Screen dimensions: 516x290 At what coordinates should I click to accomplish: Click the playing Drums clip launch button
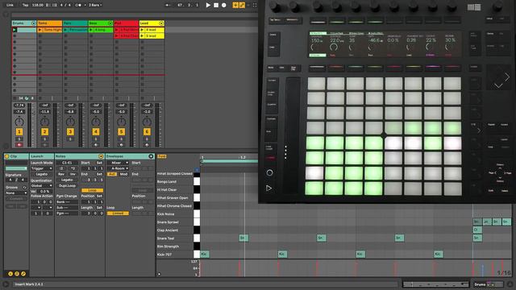click(15, 30)
